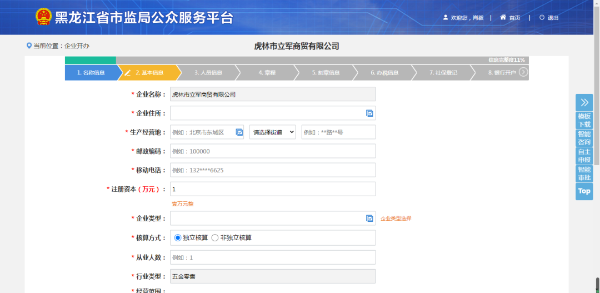The height and width of the screenshot is (293, 600).
Task: Click the Top button to return upward
Action: pos(584,191)
